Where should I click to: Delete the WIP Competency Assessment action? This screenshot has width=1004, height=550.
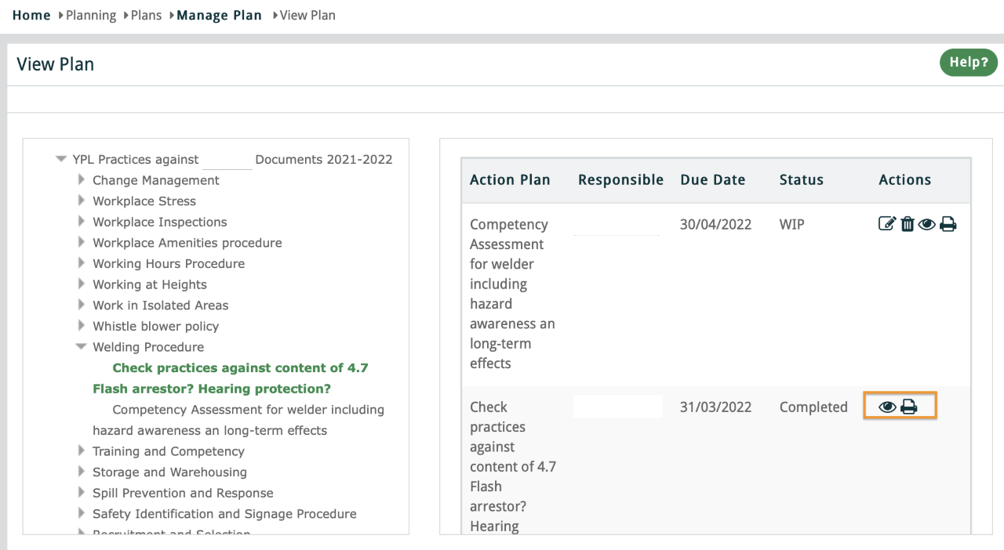coord(908,225)
